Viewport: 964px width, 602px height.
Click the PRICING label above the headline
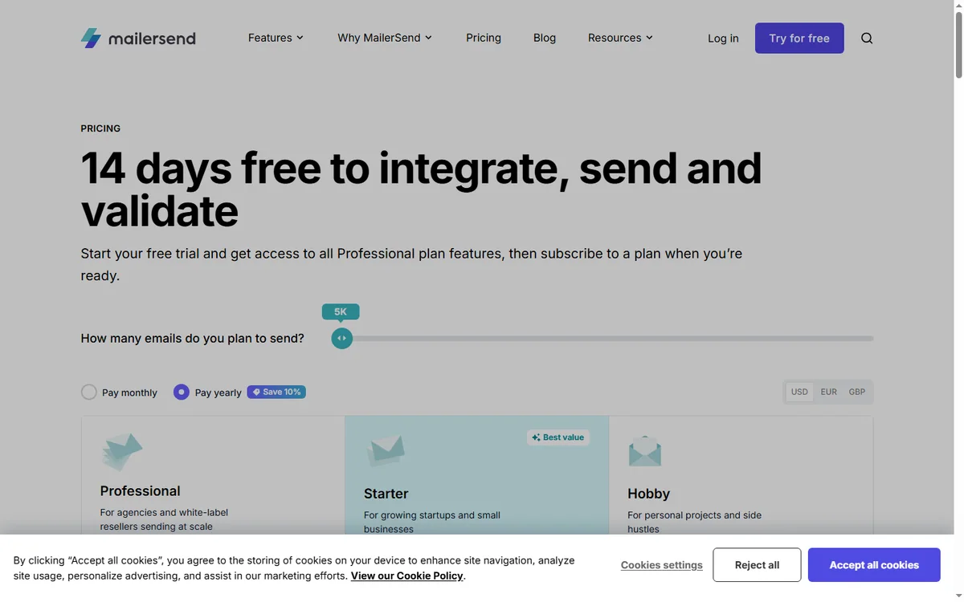point(100,128)
